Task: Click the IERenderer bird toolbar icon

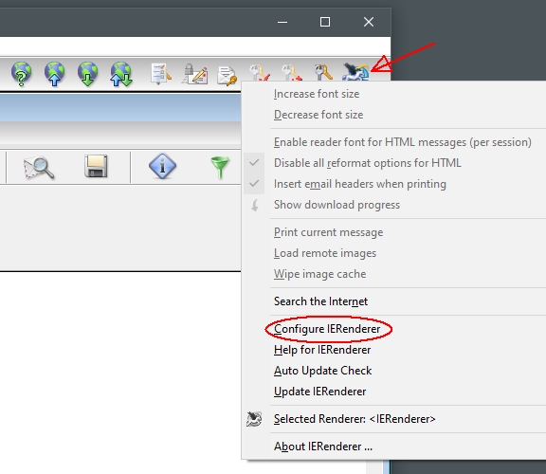Action: tap(355, 72)
